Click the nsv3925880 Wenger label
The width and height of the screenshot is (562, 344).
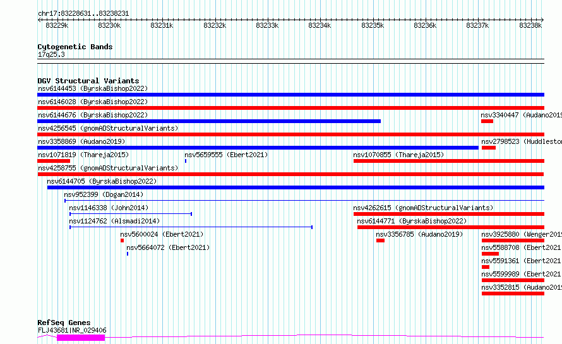[522, 234]
